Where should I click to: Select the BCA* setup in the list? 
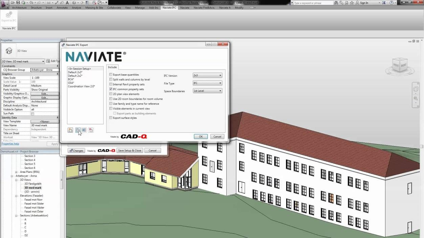71,79
